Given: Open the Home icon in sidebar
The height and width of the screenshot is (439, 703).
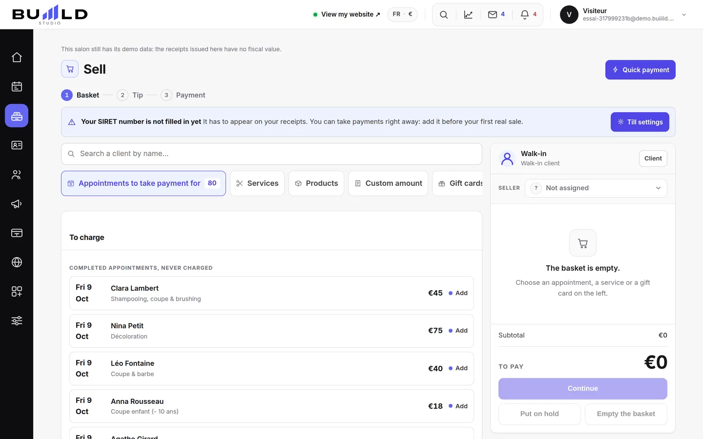Looking at the screenshot, I should [17, 58].
